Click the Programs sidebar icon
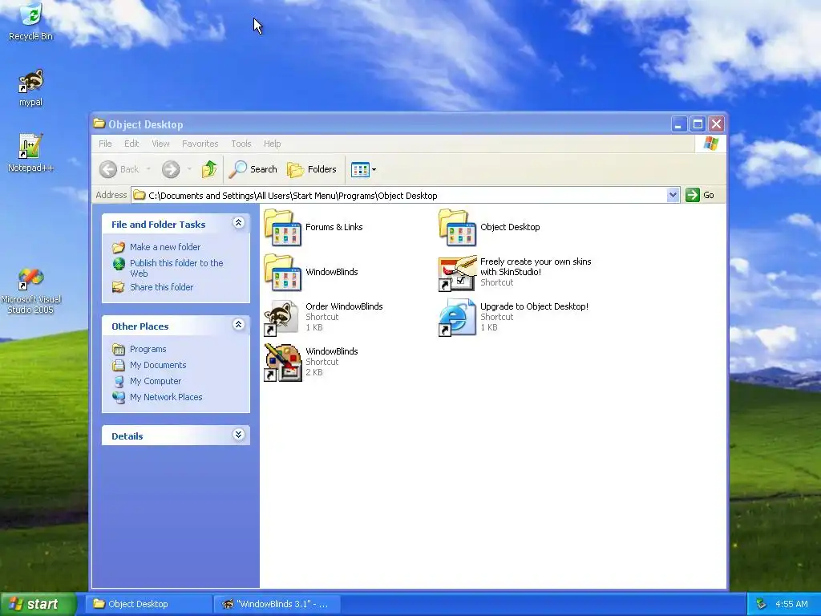This screenshot has height=616, width=821. click(119, 349)
